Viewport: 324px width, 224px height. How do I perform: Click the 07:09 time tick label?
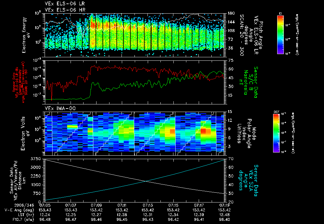96,205
